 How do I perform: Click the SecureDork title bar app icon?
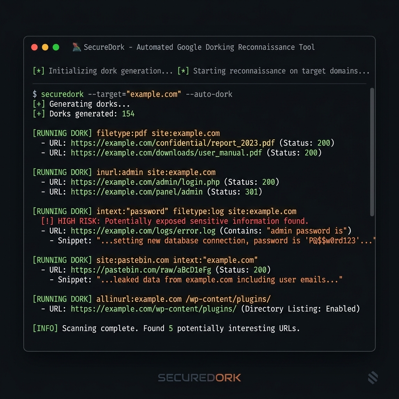76,47
